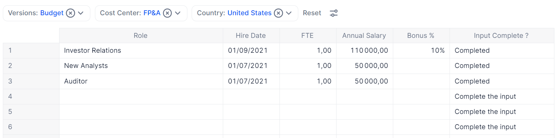Clear the Country United States filter
The height and width of the screenshot is (138, 559).
[279, 13]
